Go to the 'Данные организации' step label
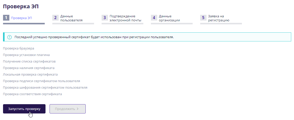Image resolution: width=294 pixels, height=120 pixels. pyautogui.click(x=169, y=18)
